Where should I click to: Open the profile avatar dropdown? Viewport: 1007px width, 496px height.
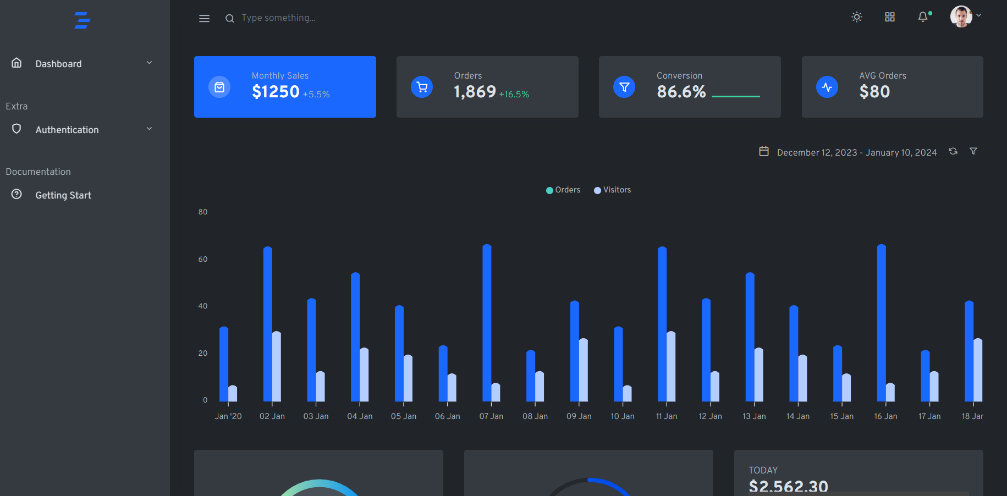point(961,16)
